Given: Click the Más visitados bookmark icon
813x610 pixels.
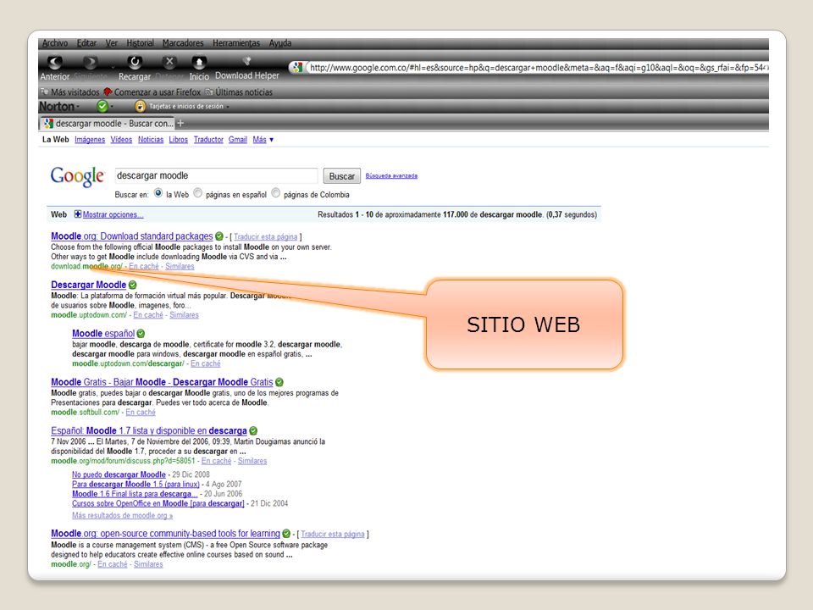Looking at the screenshot, I should tap(45, 91).
